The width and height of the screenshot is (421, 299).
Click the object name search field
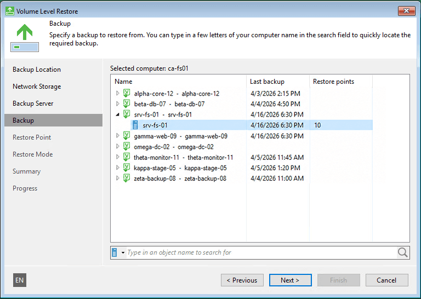pos(262,252)
